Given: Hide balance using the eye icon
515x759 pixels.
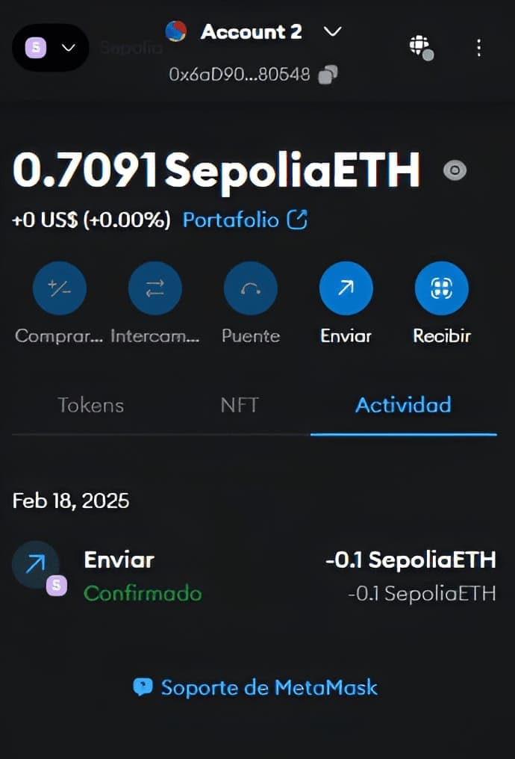Looking at the screenshot, I should tap(455, 170).
